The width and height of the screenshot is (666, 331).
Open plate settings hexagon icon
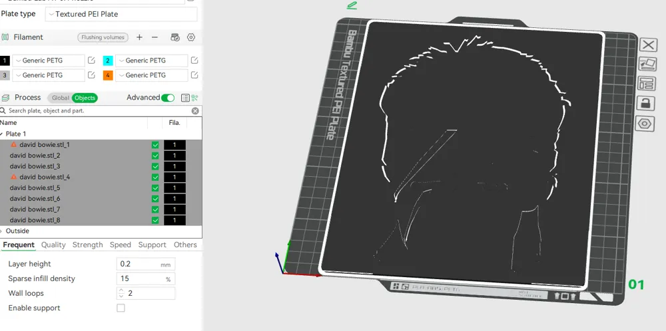[645, 124]
